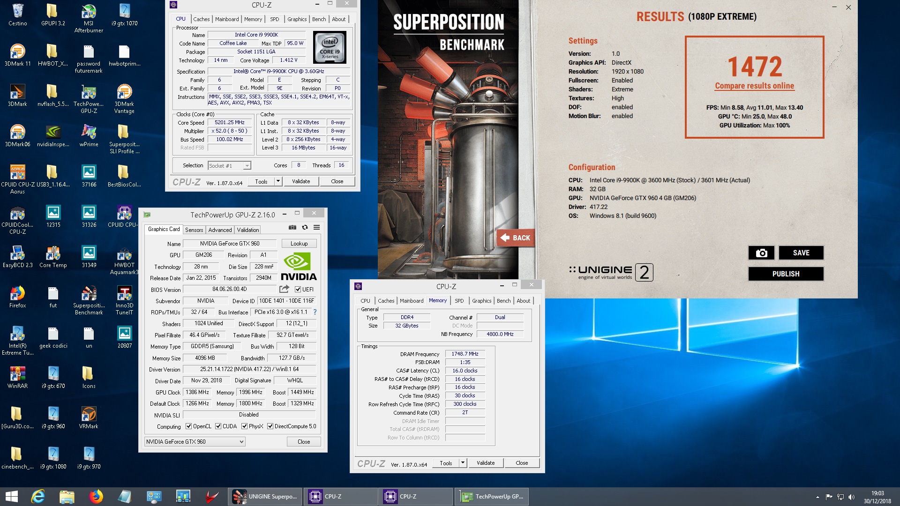
Task: Open the SPD tab in top CPU-Z
Action: pos(275,19)
